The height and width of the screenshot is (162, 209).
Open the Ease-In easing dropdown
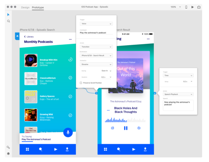coord(106,71)
